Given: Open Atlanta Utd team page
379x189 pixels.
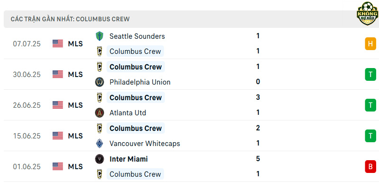Looking at the screenshot, I should coord(127,113).
